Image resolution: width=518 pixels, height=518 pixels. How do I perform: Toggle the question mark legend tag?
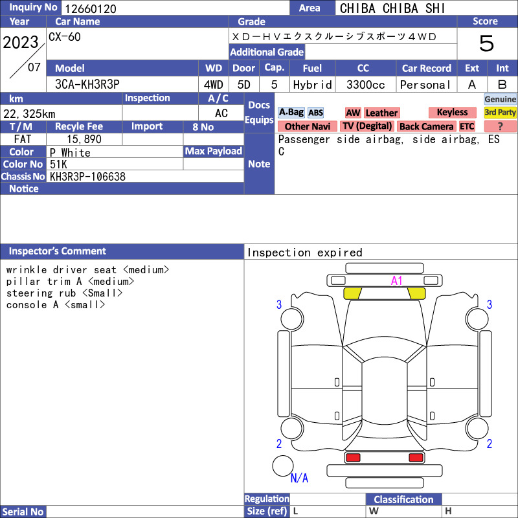(x=500, y=126)
